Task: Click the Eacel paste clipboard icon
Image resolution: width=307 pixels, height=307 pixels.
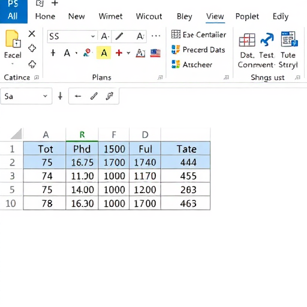Action: click(x=13, y=38)
